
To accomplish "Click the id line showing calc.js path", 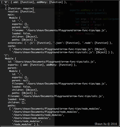I will tap(52, 62).
